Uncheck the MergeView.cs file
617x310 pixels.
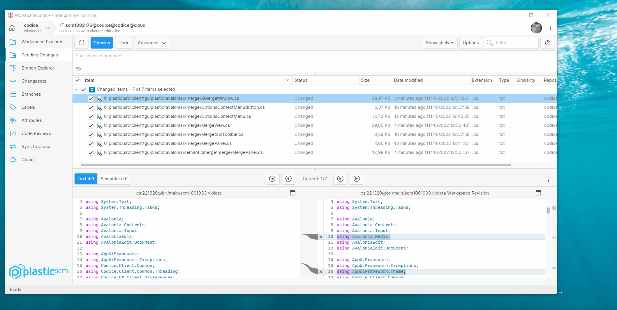[x=91, y=126]
